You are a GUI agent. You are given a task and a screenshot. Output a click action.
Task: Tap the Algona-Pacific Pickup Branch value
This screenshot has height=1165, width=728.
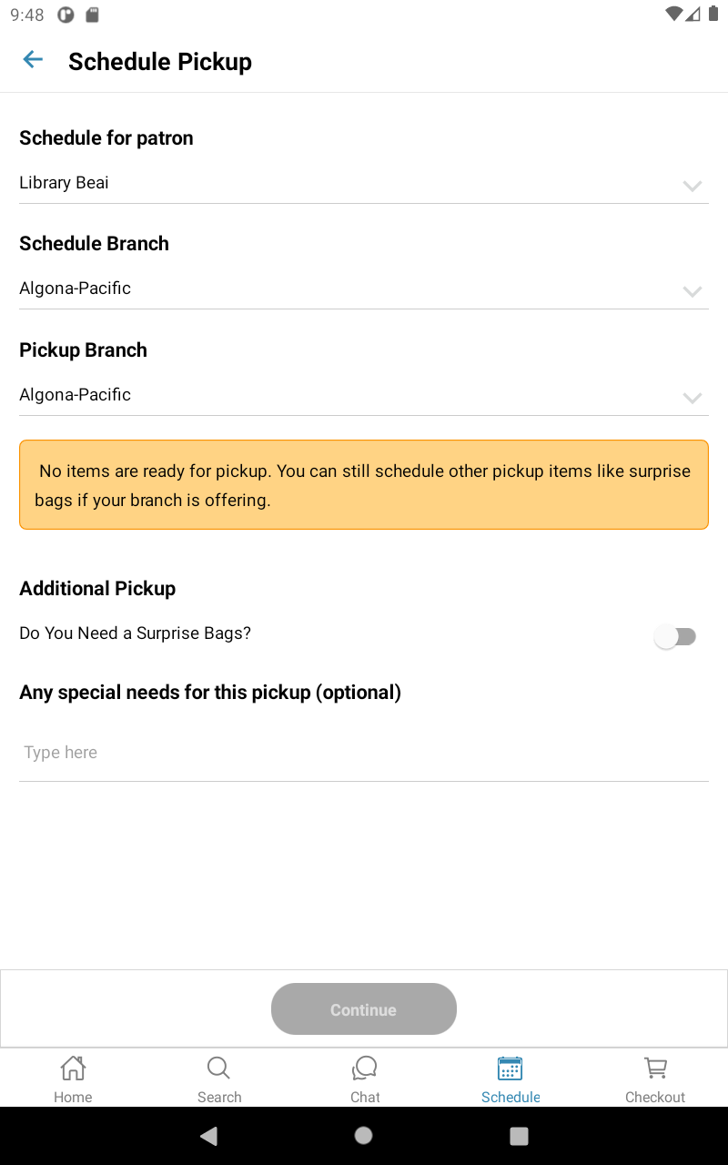click(76, 395)
